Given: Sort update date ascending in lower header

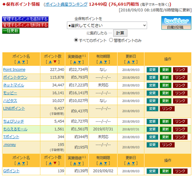Looking at the screenshot, I should click(x=129, y=163).
